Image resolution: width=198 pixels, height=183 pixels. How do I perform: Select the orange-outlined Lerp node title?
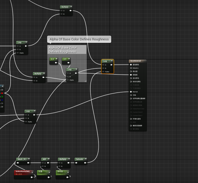coord(105,61)
